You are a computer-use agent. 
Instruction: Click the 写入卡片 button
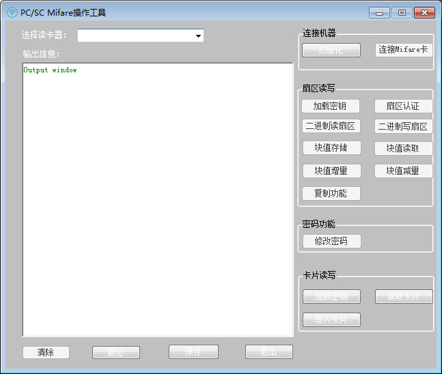pos(331,319)
